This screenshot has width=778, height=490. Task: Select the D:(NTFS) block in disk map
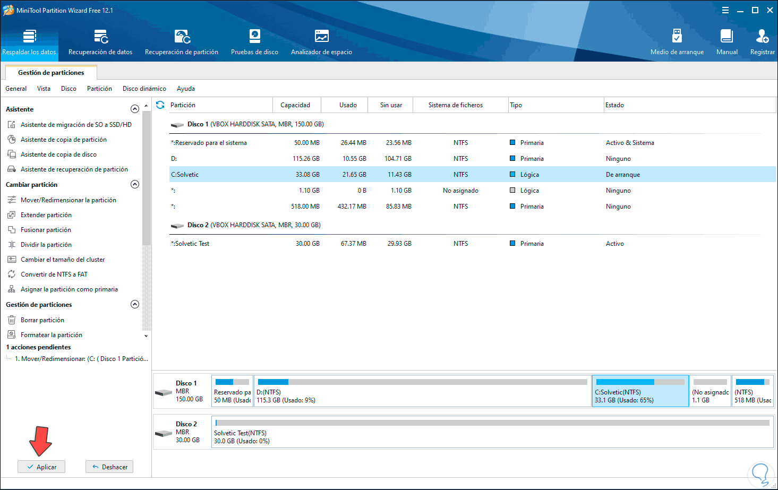pos(422,391)
